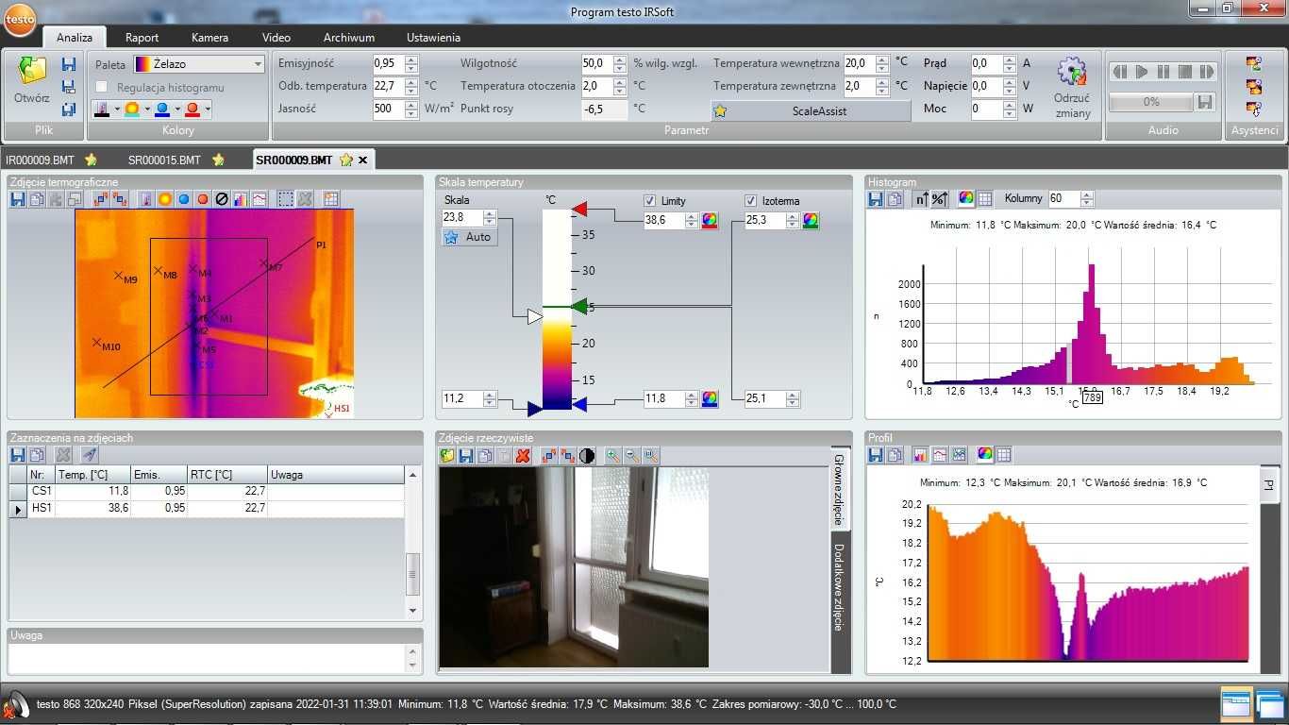This screenshot has width=1289, height=725.
Task: Expand the orange circle color dropdown arrow
Action: coord(147,110)
